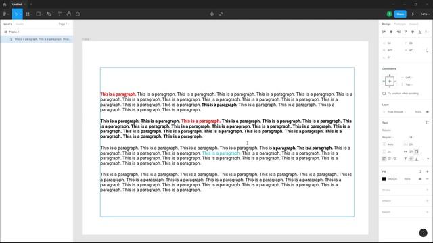Click the Create component icon
433x243 pixels.
(212, 14)
